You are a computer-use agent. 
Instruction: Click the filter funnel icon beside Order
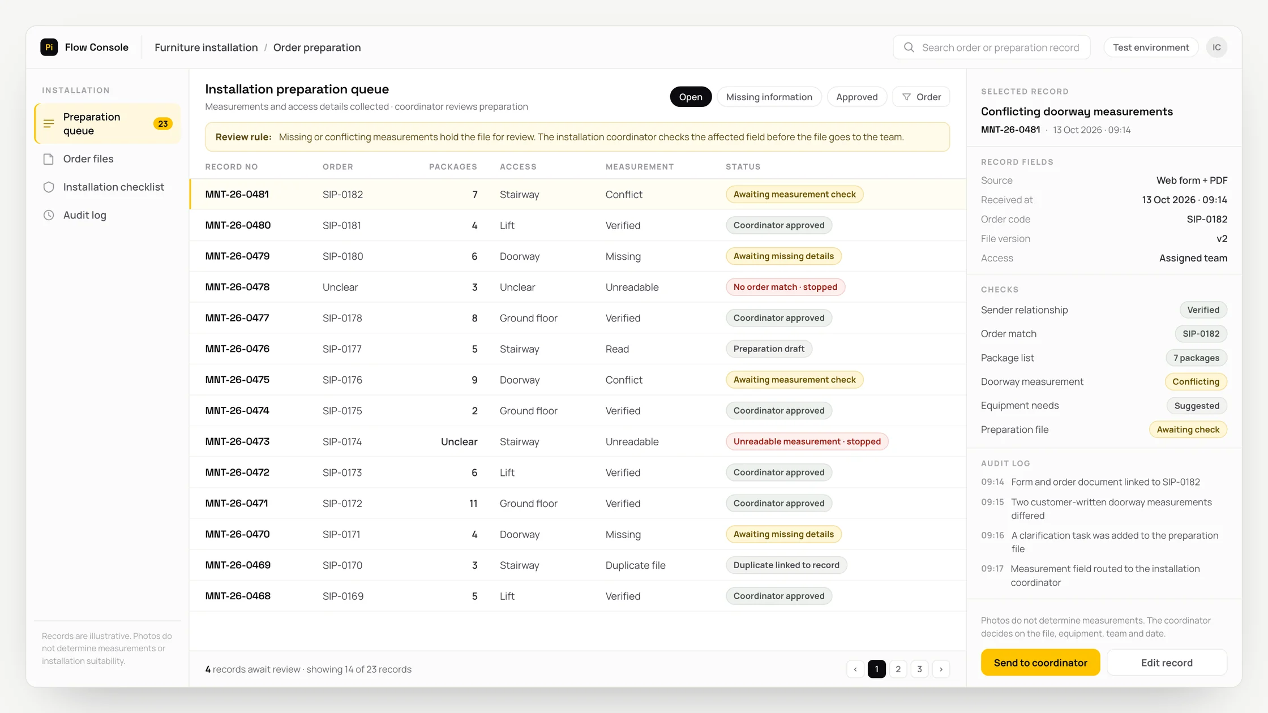(906, 97)
